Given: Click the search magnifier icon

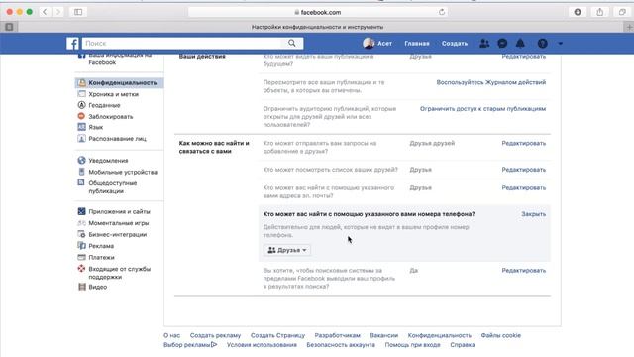Looking at the screenshot, I should (292, 43).
